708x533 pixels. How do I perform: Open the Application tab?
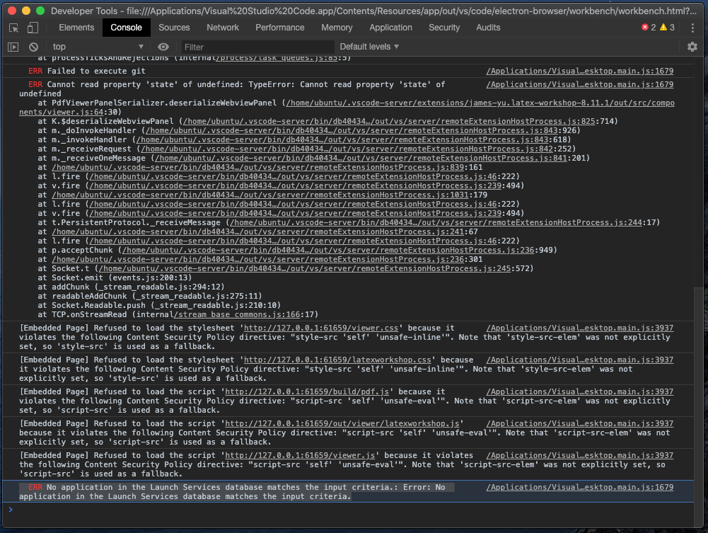click(x=390, y=28)
